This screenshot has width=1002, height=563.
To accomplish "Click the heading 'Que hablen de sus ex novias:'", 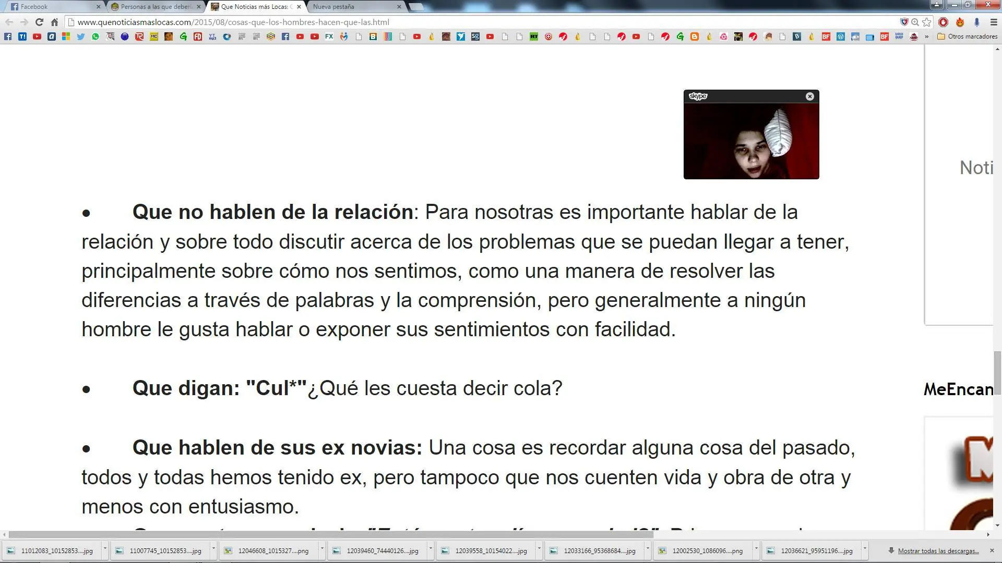I will pos(277,448).
